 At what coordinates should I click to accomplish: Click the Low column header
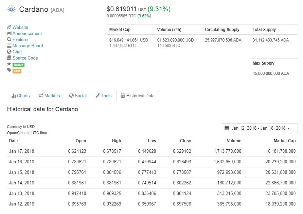click(x=152, y=141)
